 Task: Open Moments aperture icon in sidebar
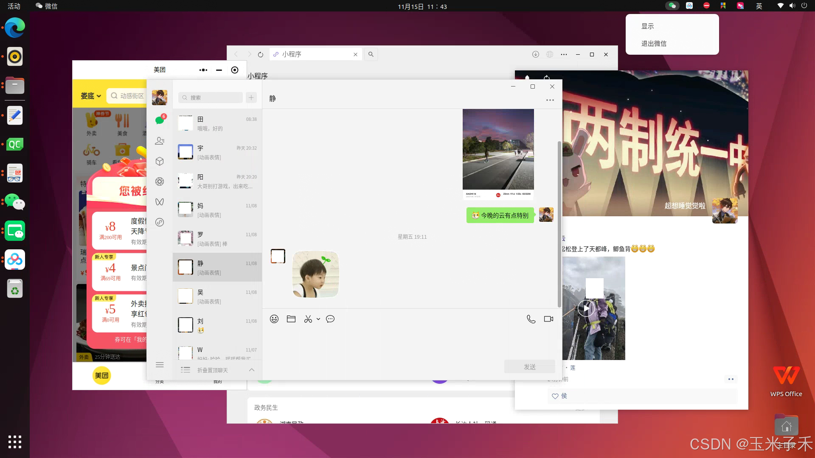(x=160, y=182)
